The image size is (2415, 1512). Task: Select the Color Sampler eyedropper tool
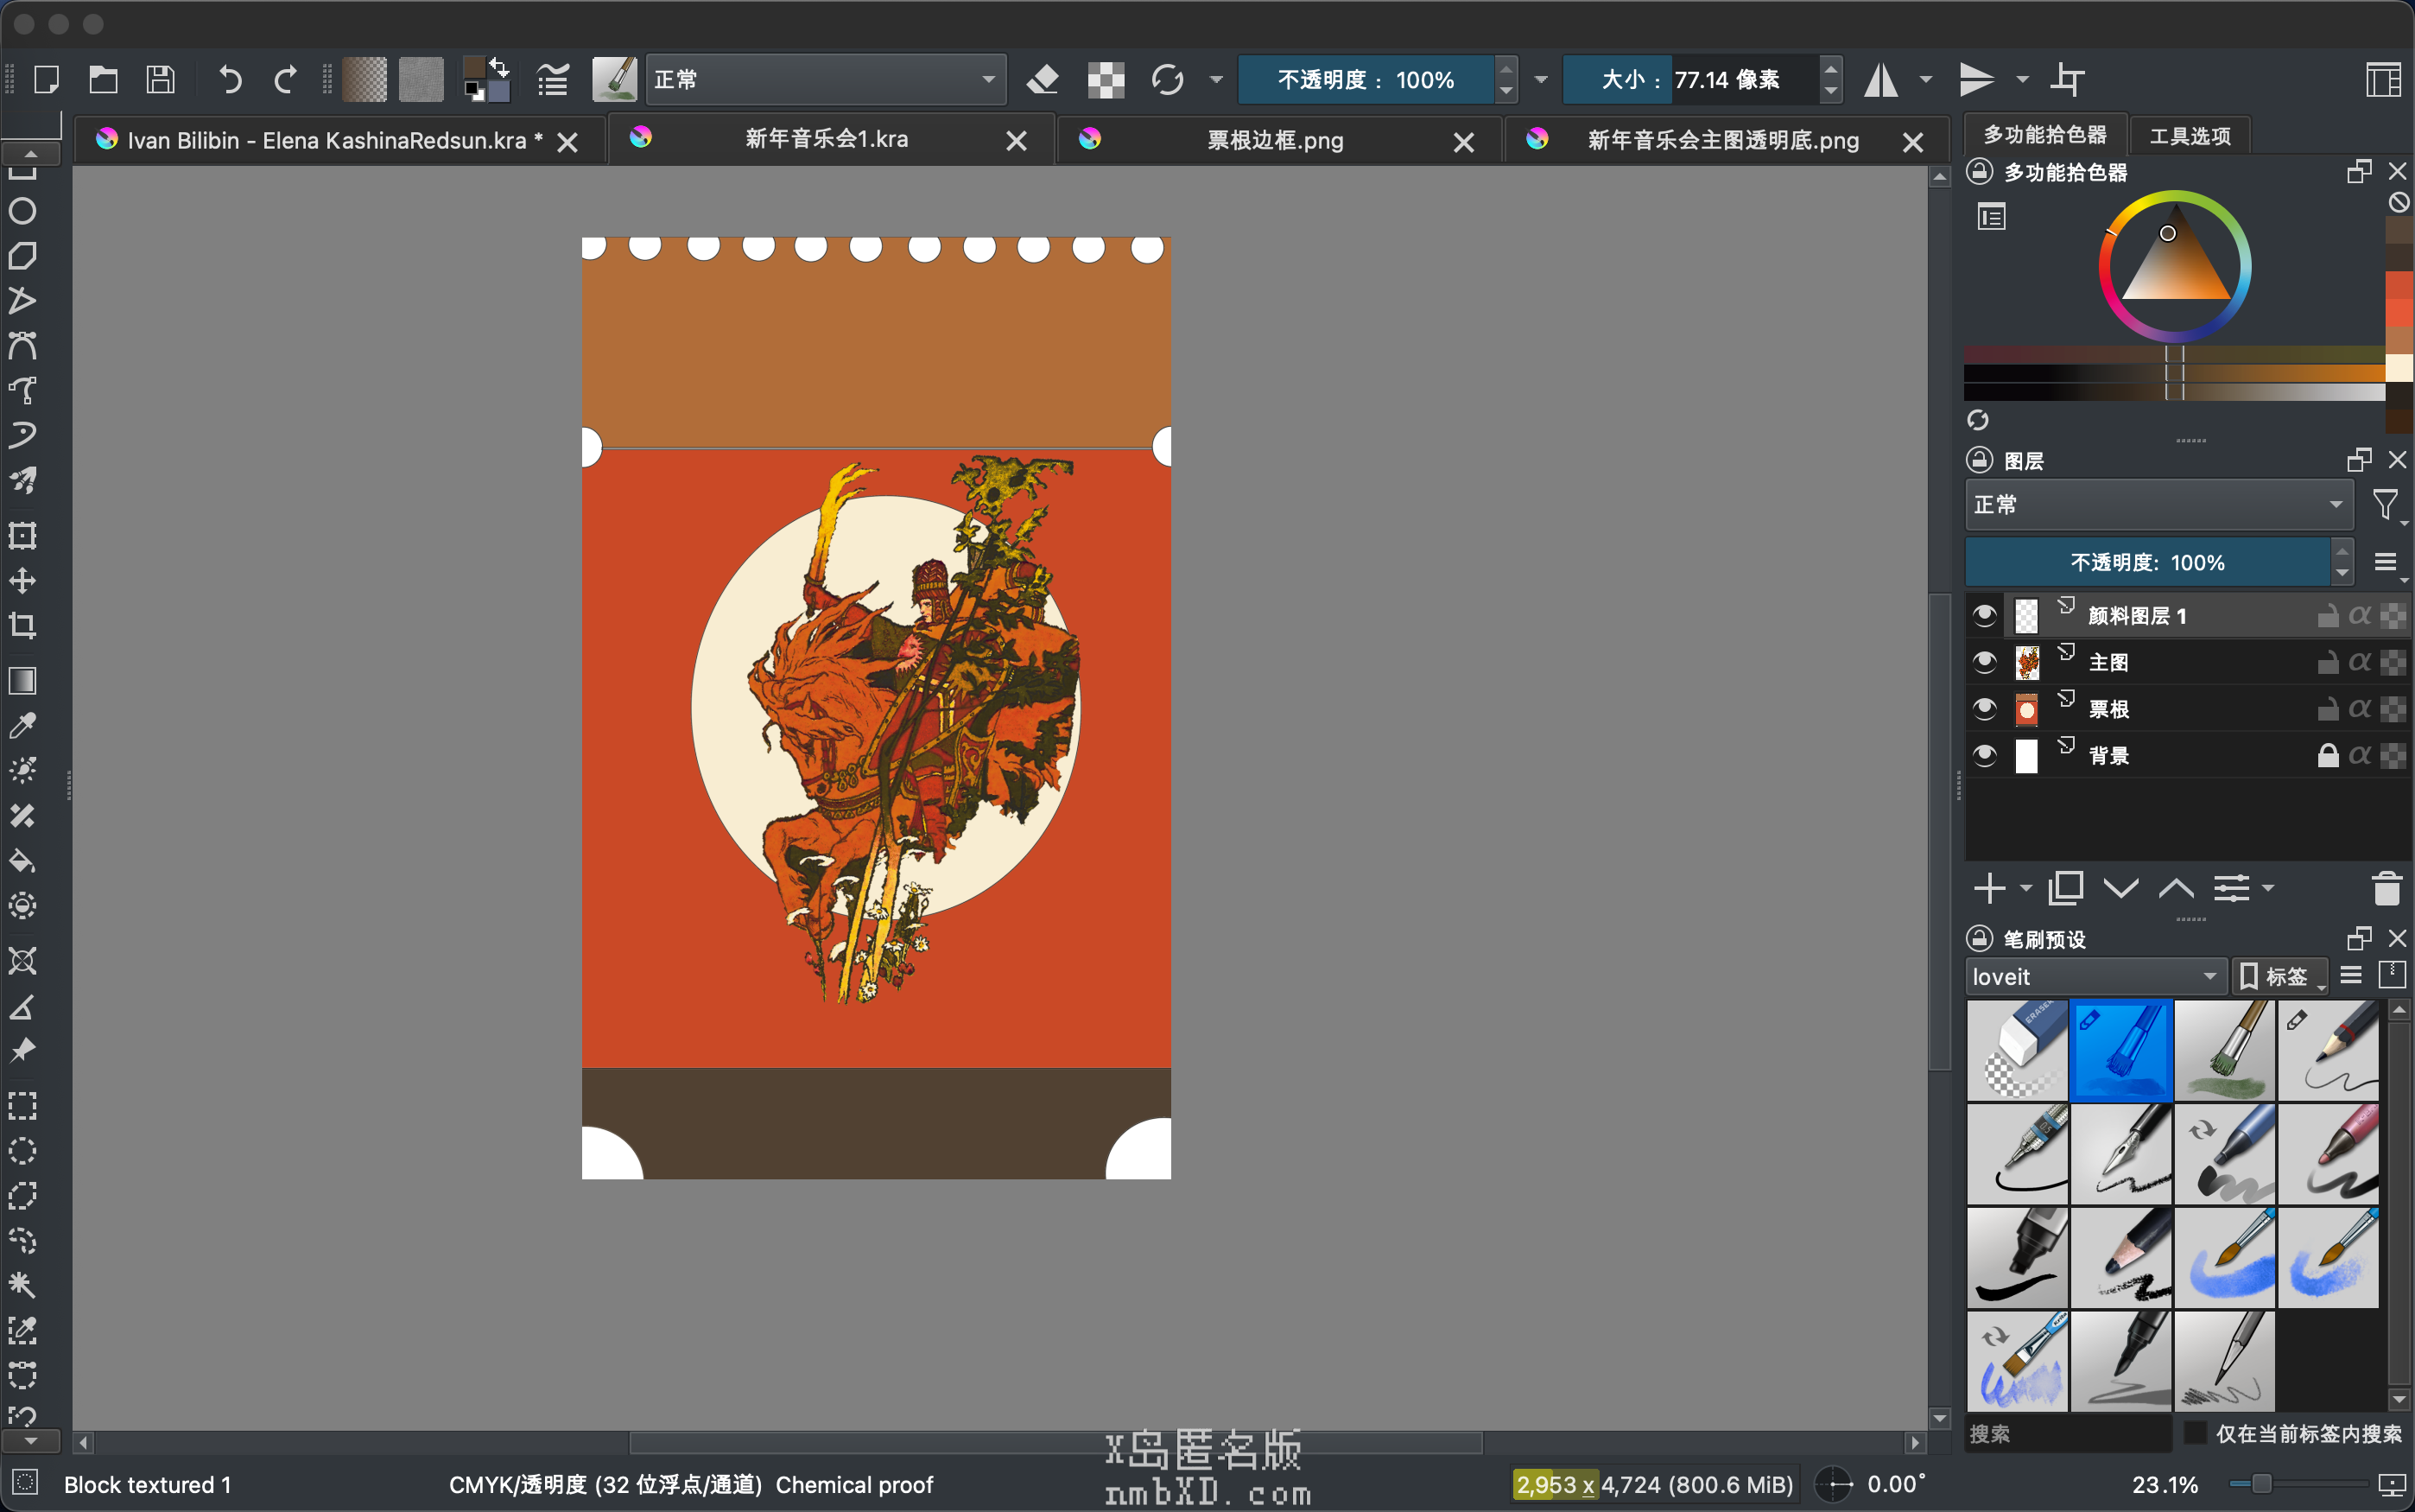click(x=22, y=725)
